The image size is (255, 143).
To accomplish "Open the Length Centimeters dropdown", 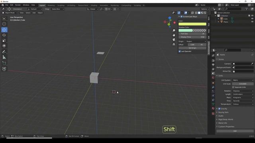I will [243, 94].
